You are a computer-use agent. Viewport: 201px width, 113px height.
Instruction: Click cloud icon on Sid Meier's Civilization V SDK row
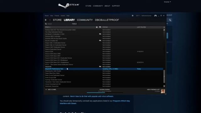coord(100,34)
